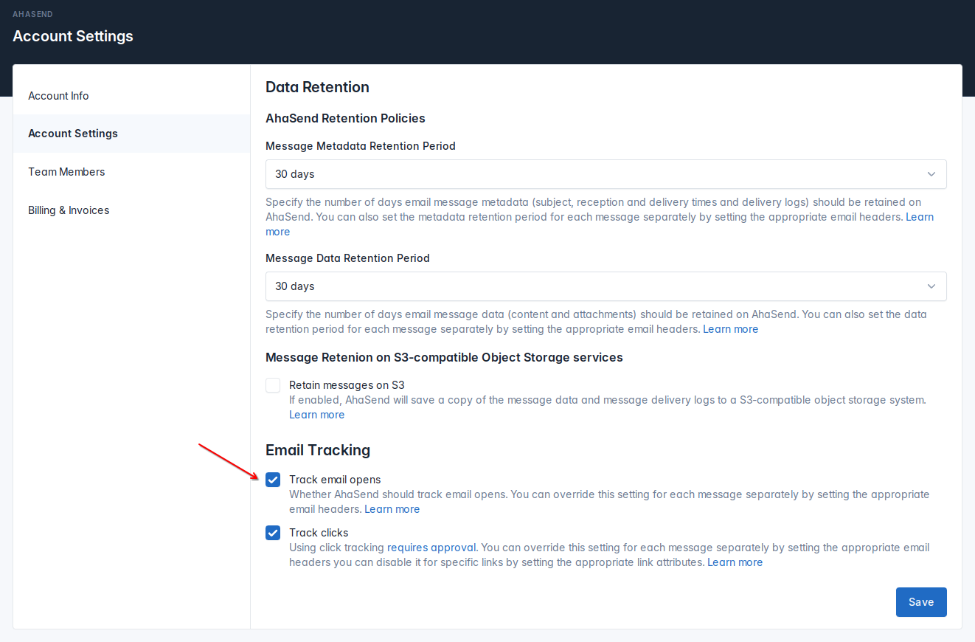
Task: Open the Billing & Invoices page
Action: [131, 210]
